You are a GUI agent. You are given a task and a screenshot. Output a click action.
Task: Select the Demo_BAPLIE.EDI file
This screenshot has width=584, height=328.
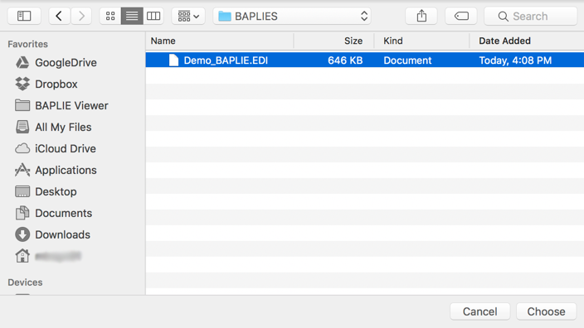point(365,60)
